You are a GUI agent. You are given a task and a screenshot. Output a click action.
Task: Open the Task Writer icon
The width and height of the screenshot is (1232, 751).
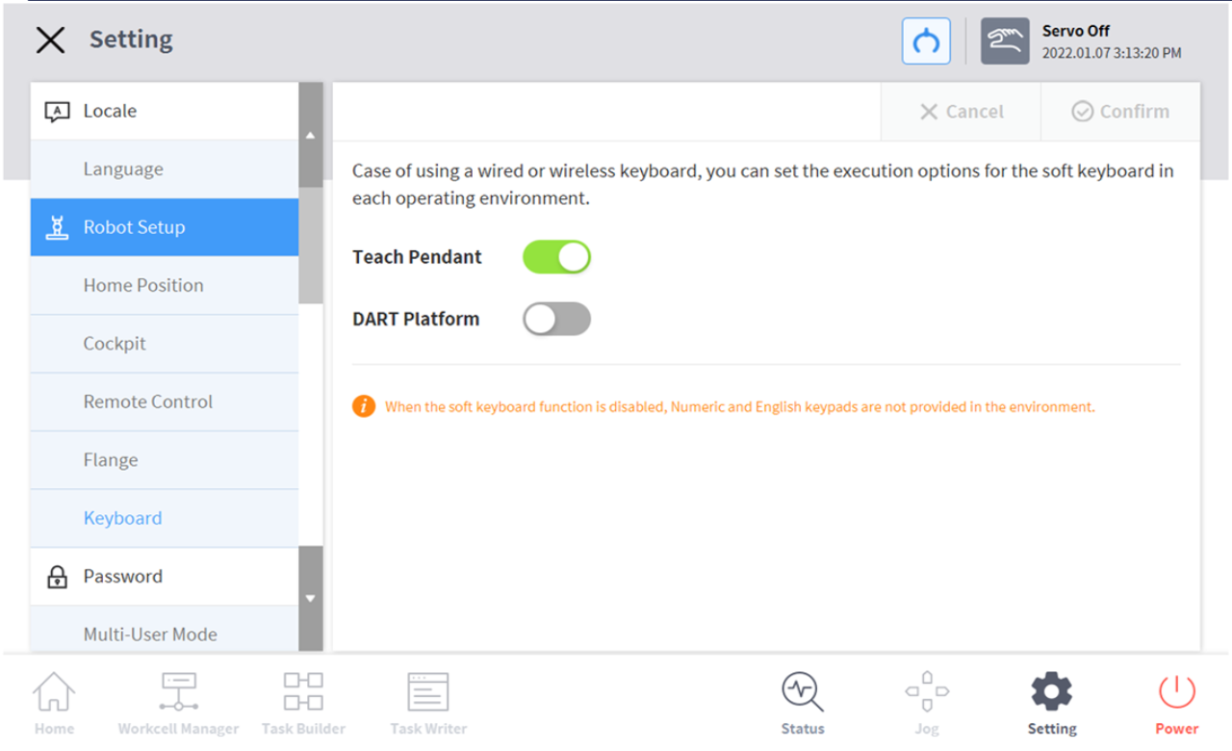click(428, 701)
